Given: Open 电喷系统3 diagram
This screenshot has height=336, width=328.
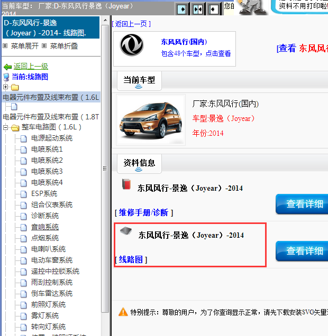Looking at the screenshot, I should point(47,171).
